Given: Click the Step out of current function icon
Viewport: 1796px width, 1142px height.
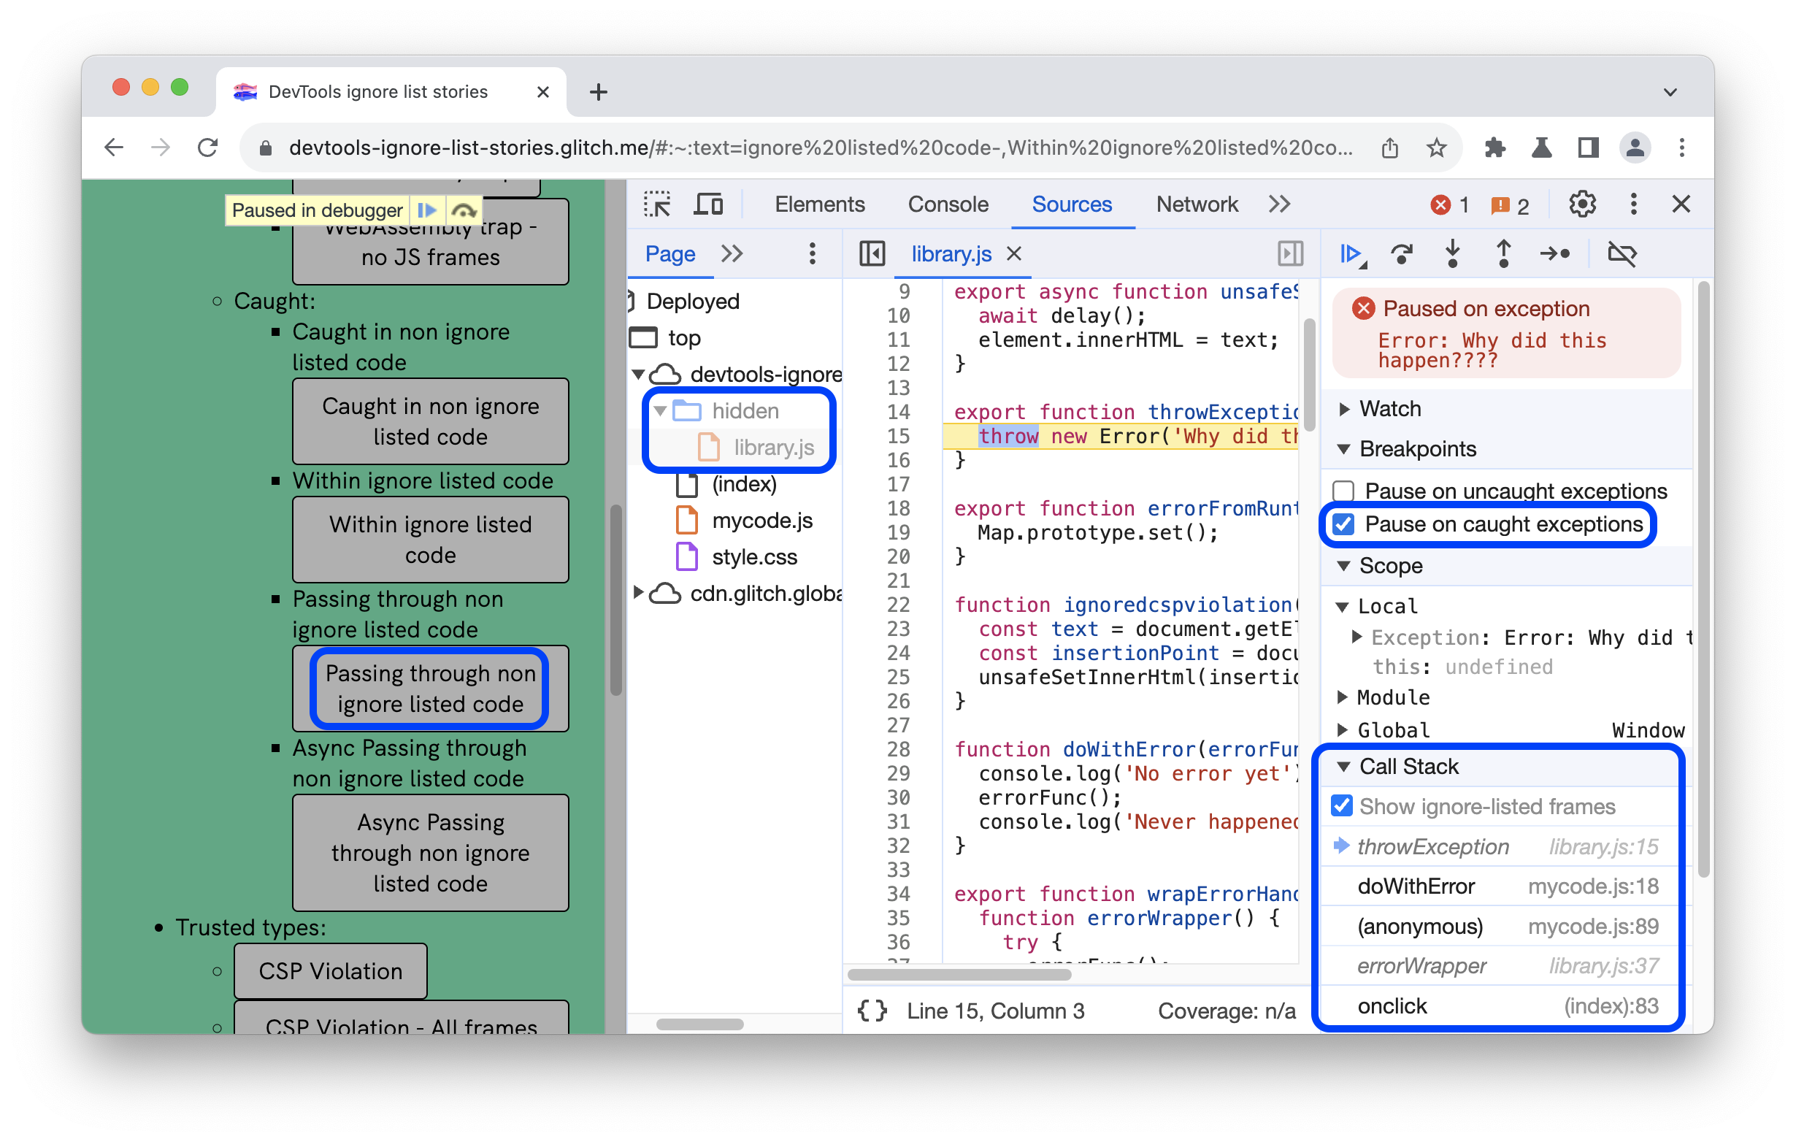Looking at the screenshot, I should 1509,254.
